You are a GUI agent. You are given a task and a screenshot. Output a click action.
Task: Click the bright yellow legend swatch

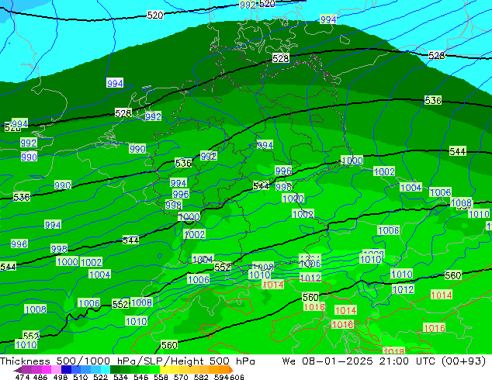tap(165, 370)
